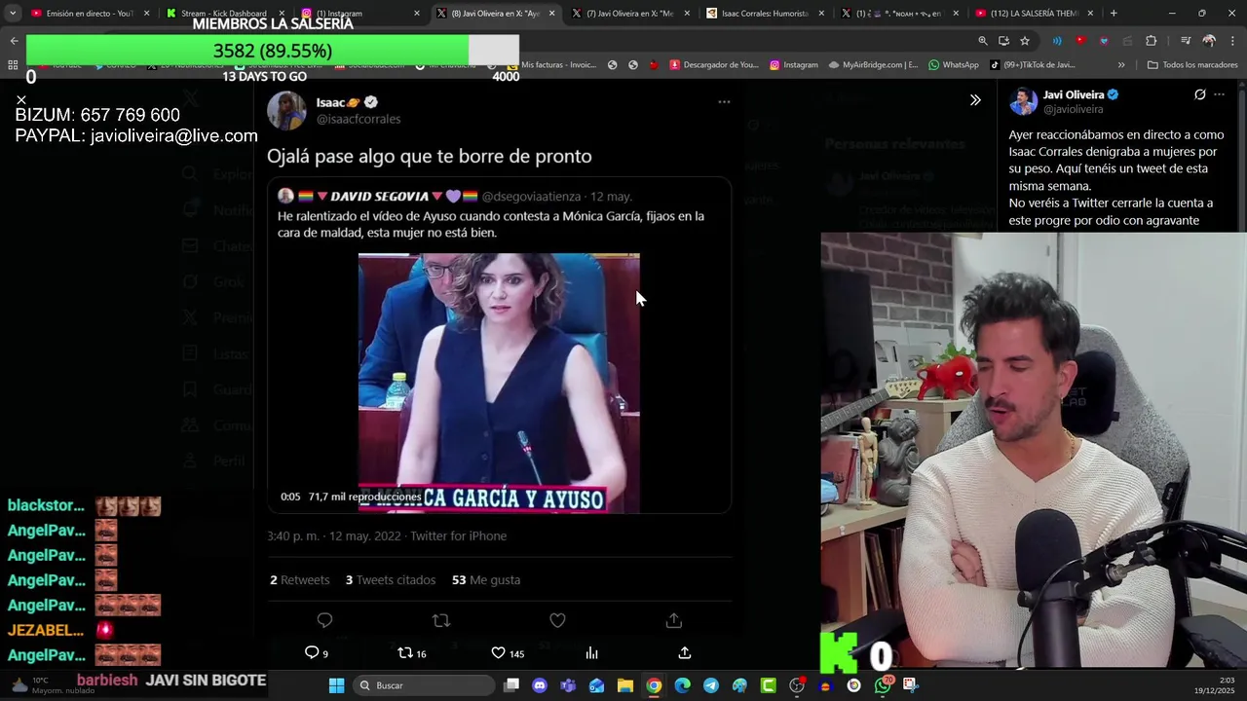Open Outlook from taskbar
The image size is (1247, 701).
tap(596, 685)
